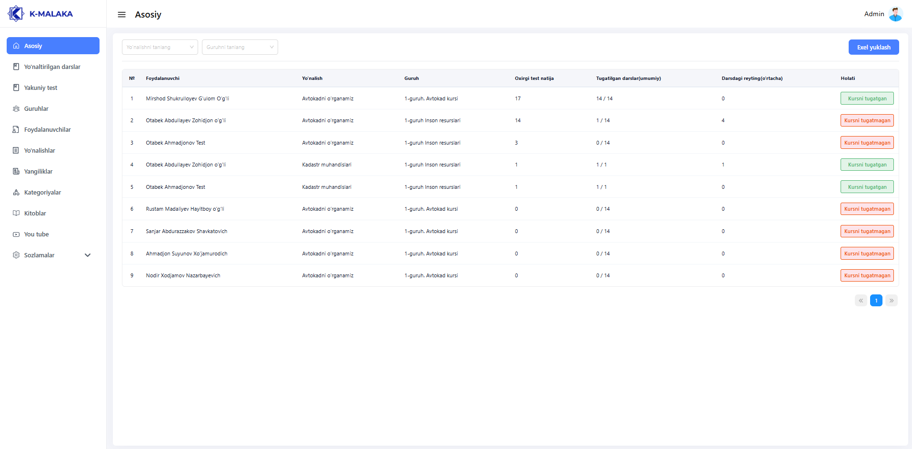Click Kursni tugatmagan tag for Nodir Xodjamov
The image size is (912, 449).
[x=867, y=275]
